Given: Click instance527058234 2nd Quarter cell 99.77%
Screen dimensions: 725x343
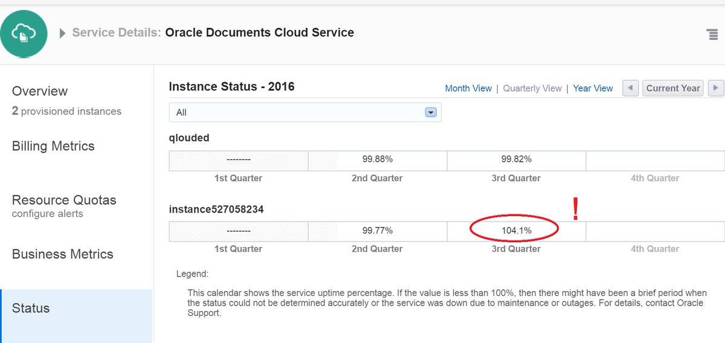Looking at the screenshot, I should [378, 231].
